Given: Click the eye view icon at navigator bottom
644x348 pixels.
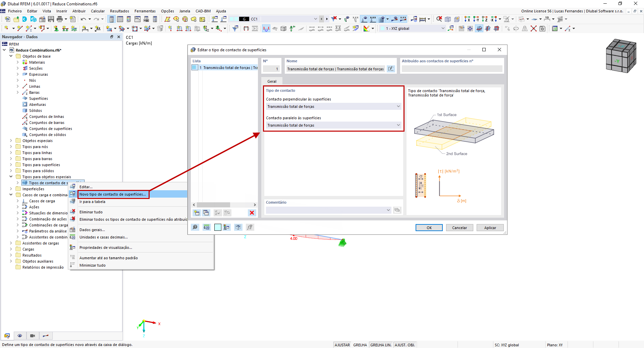Looking at the screenshot, I should coord(20,336).
